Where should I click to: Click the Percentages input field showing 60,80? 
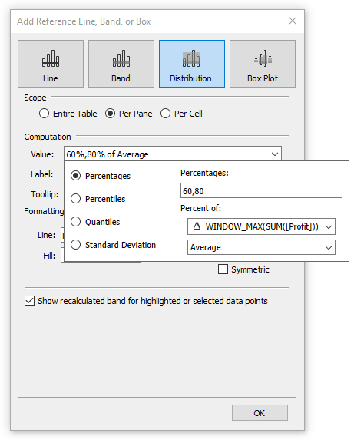click(261, 190)
